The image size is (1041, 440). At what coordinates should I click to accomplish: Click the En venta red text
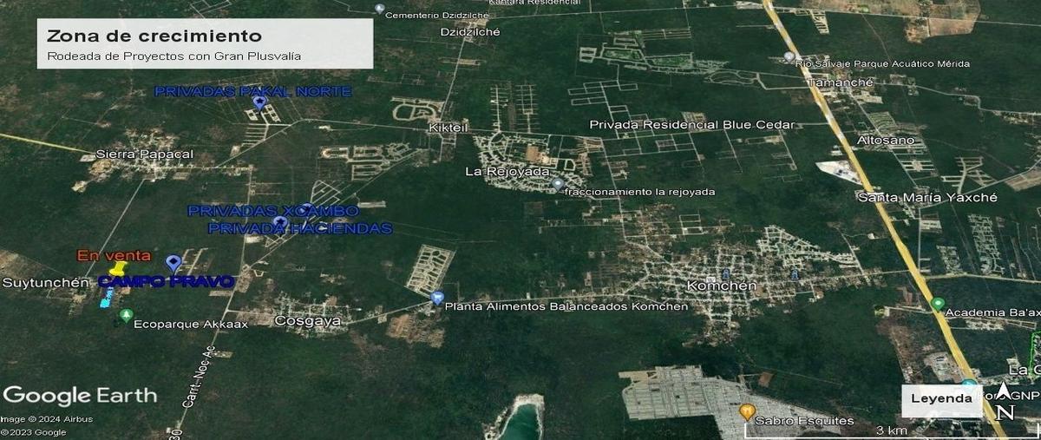pos(114,255)
